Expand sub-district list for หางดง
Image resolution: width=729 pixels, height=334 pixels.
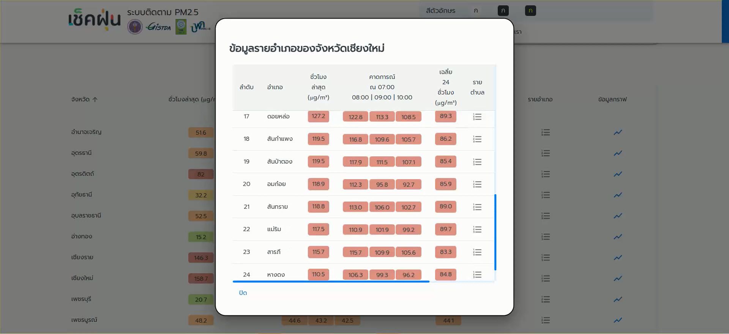point(477,275)
